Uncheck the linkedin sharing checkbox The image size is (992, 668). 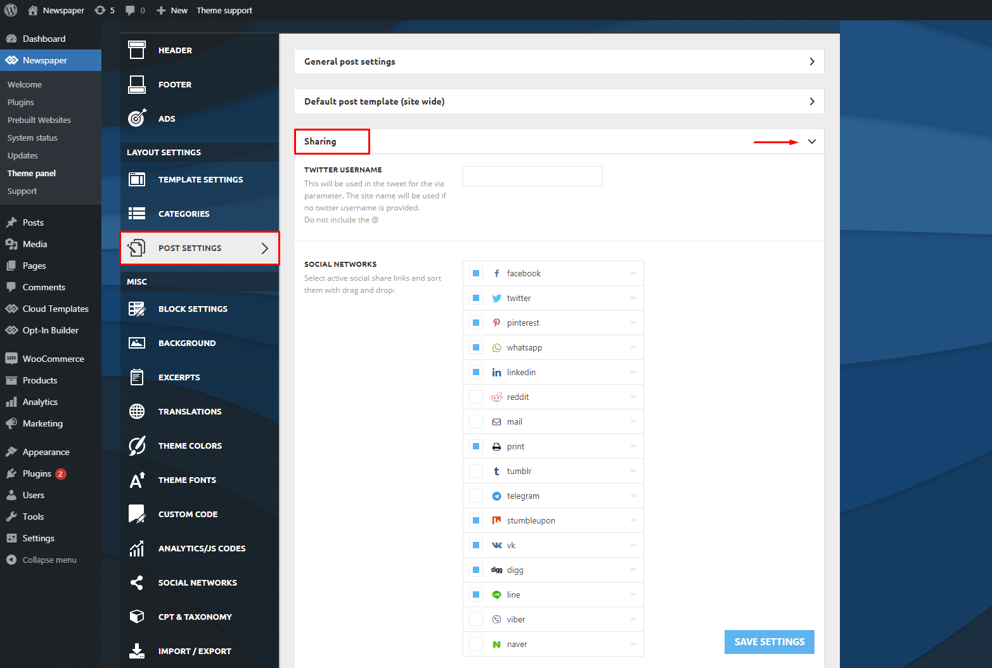[x=476, y=372]
